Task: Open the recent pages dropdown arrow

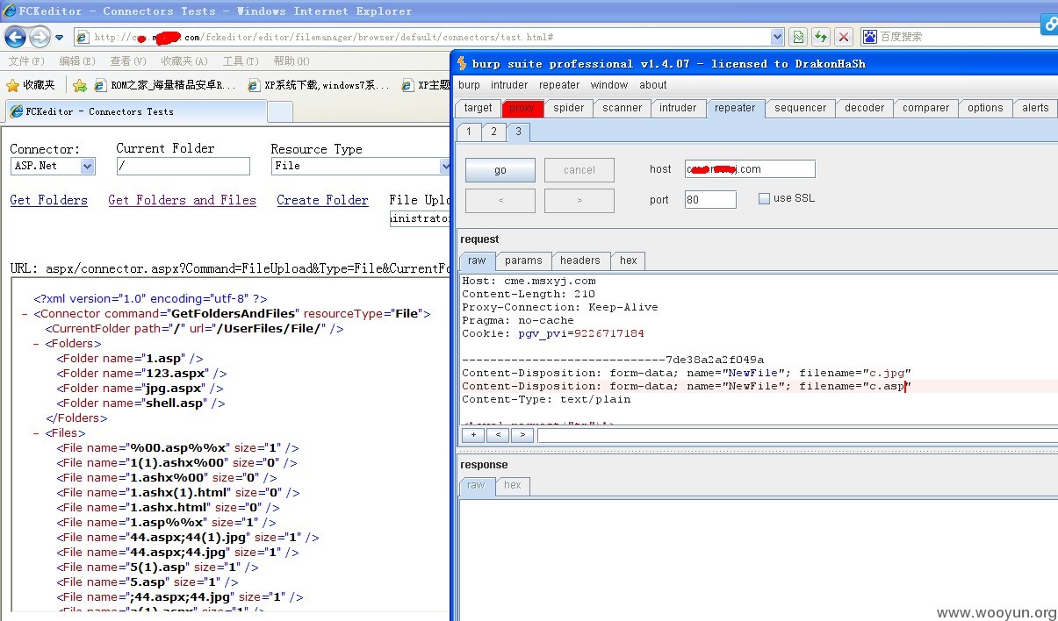Action: [59, 38]
